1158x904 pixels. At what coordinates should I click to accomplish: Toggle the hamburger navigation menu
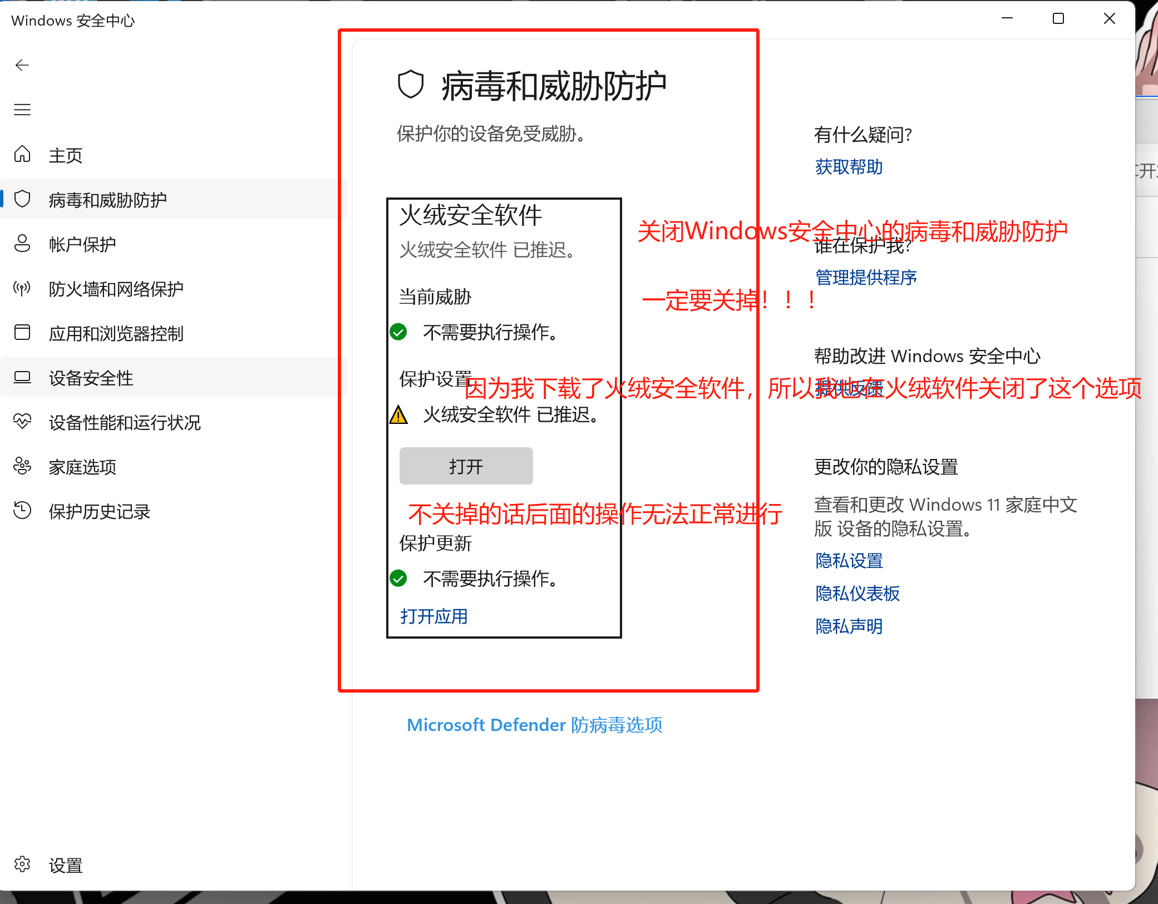(x=22, y=110)
